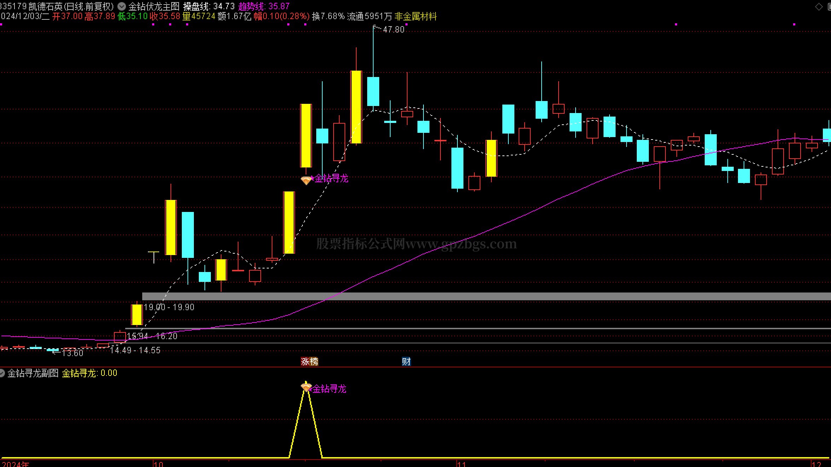831x467 pixels.
Task: Click the close price 收35.58
Action: coord(165,16)
